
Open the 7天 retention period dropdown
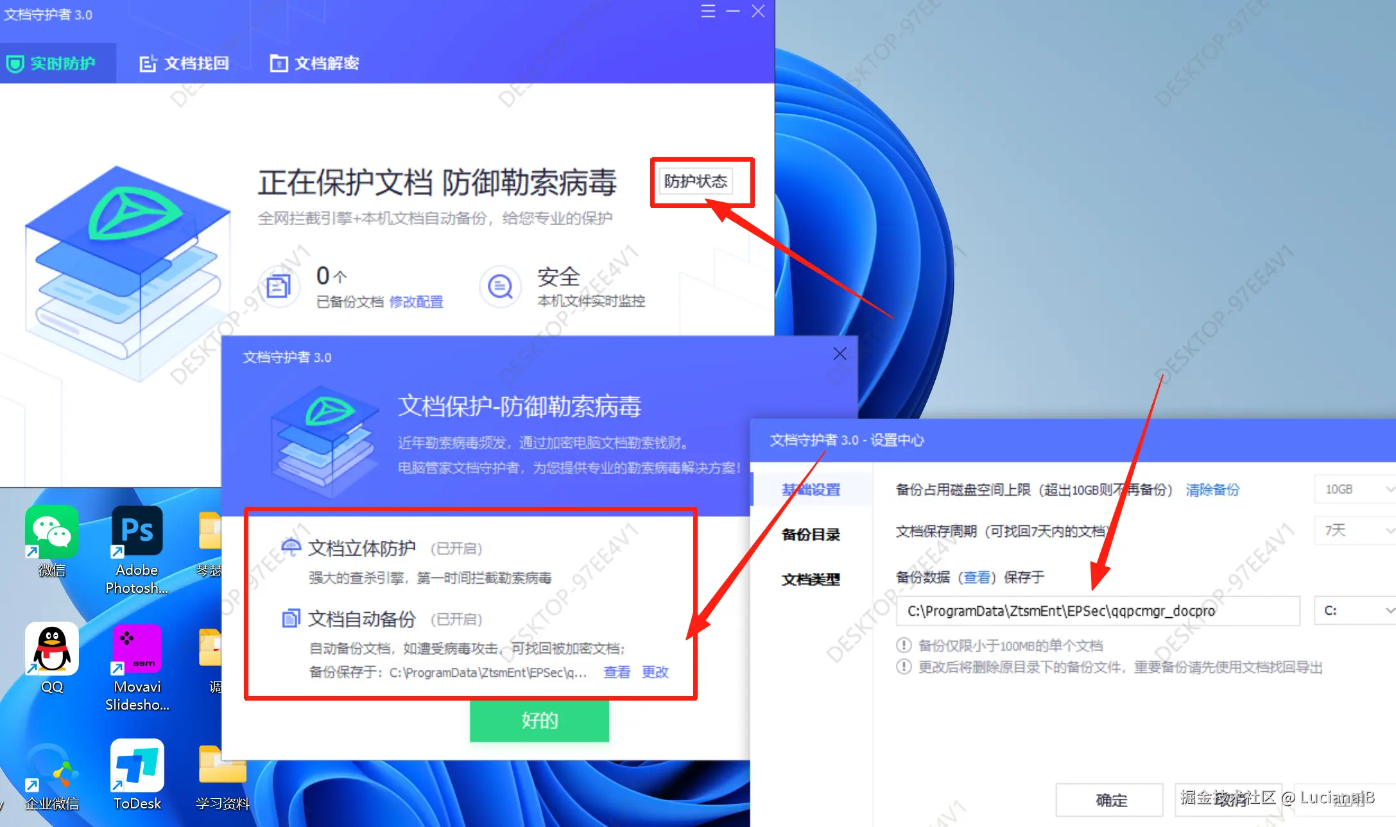[1354, 531]
